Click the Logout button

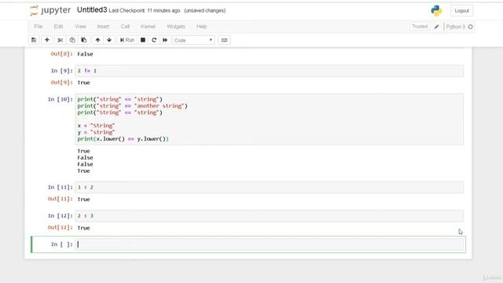(x=461, y=10)
